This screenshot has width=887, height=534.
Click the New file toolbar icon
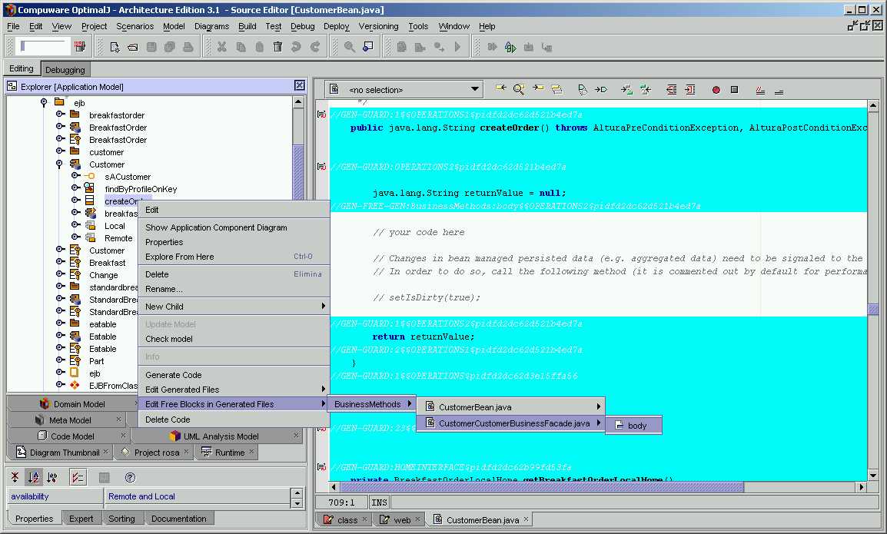coord(115,48)
